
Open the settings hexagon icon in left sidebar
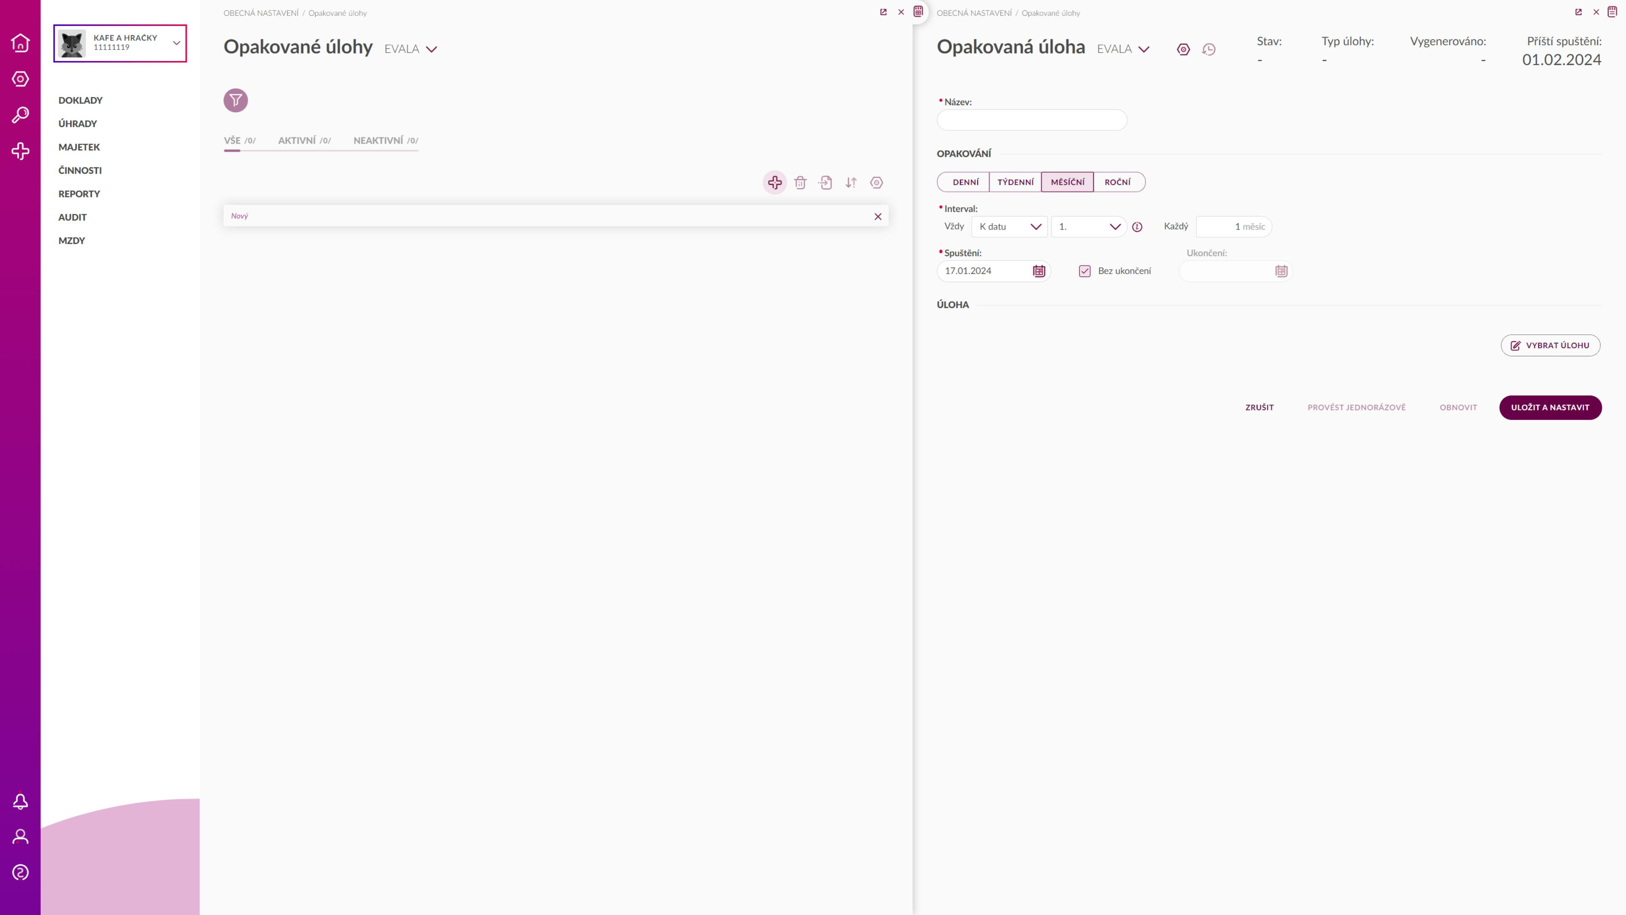tap(20, 79)
